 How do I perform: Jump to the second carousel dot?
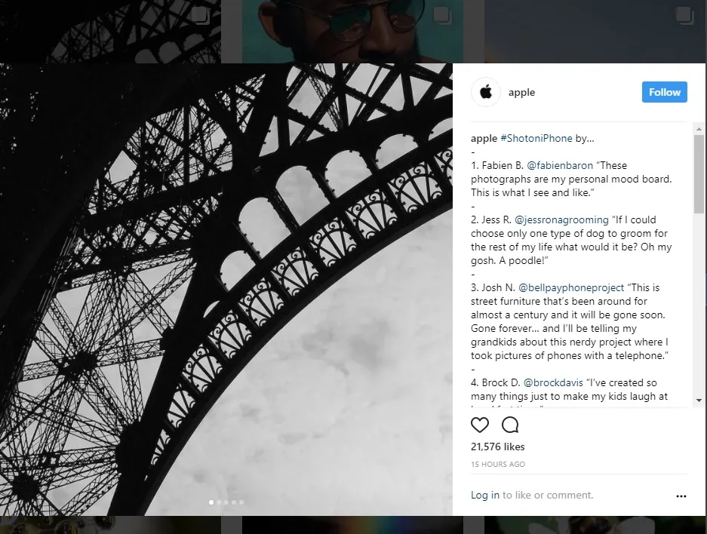tap(219, 502)
